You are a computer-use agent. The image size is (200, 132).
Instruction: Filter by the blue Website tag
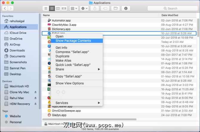[13, 116]
